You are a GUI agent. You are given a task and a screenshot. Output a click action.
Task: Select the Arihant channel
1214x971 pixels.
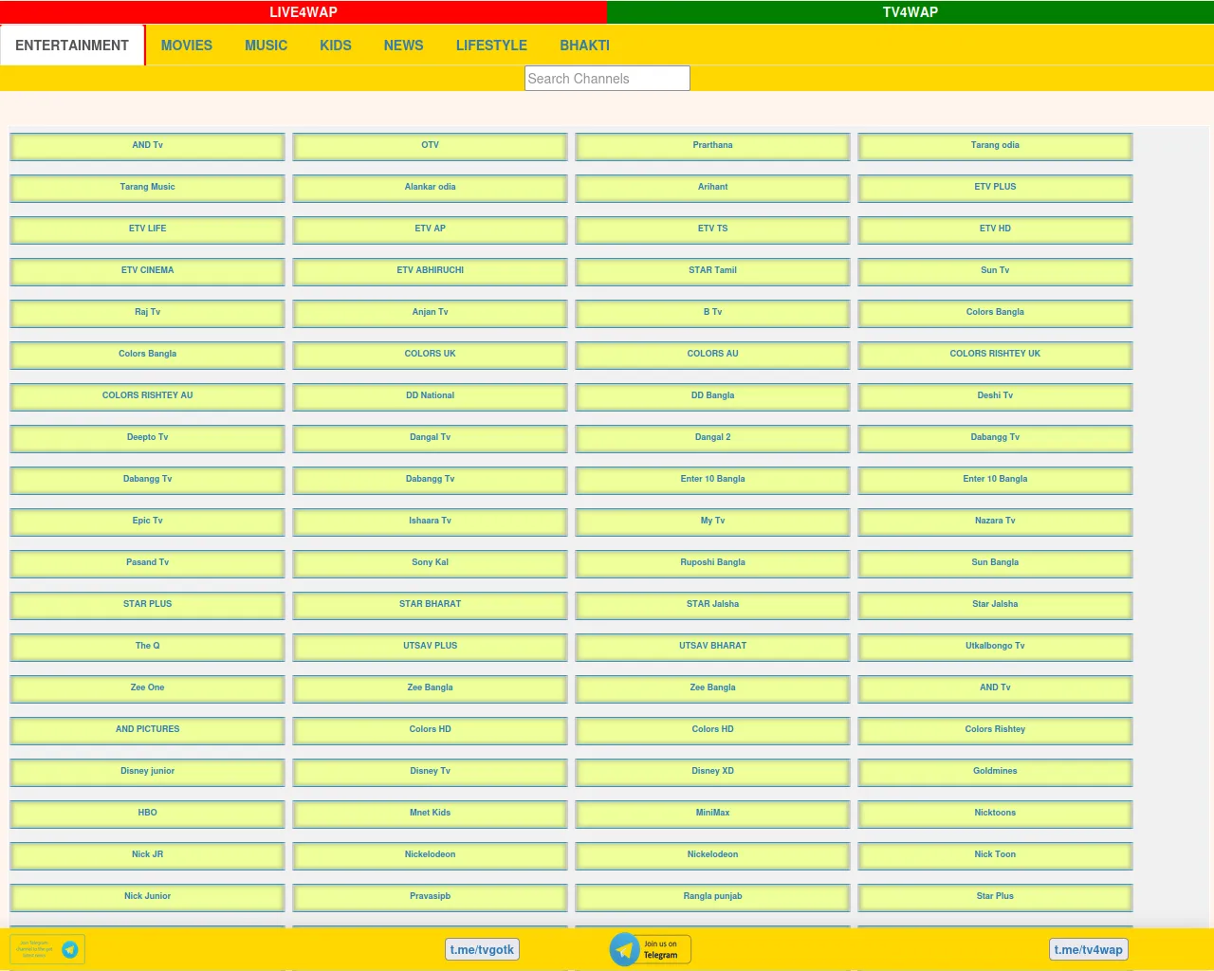pos(713,188)
